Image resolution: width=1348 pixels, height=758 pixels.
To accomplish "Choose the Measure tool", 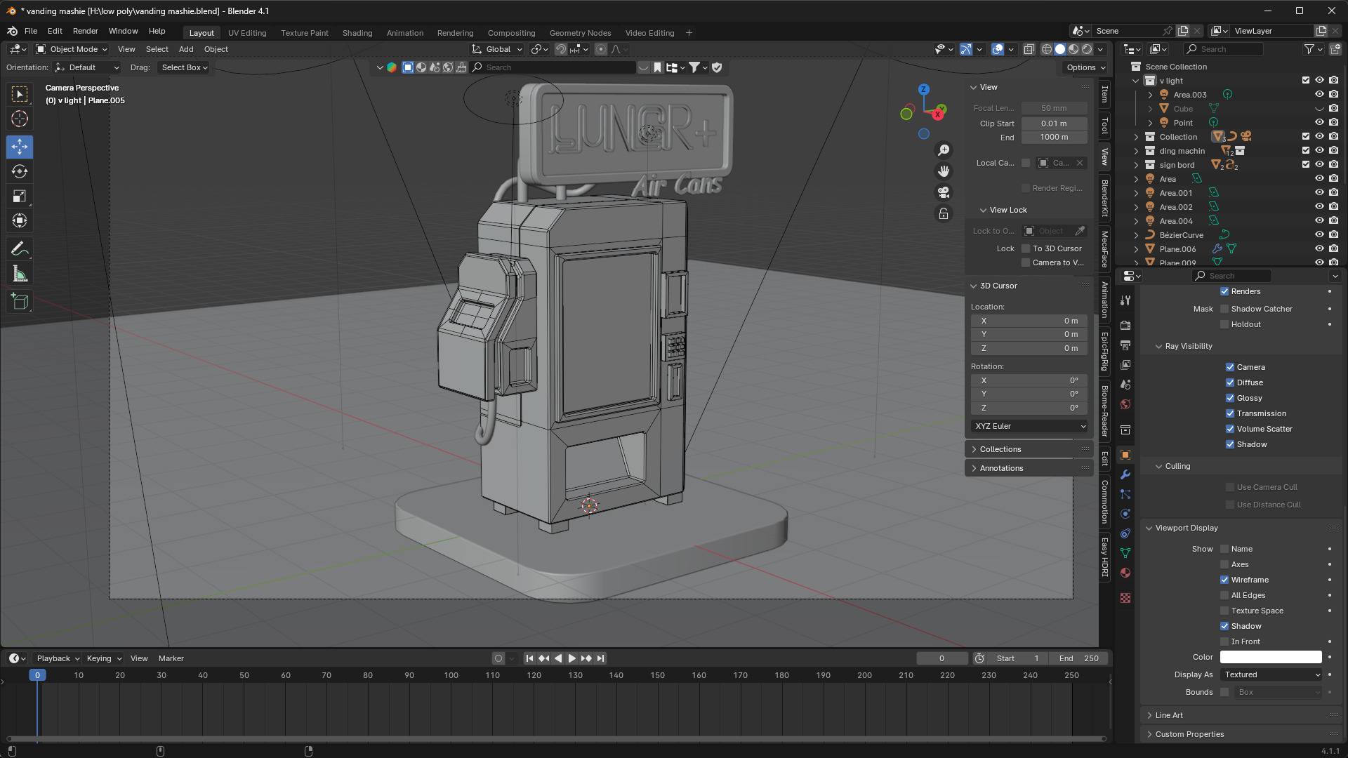I will click(x=20, y=274).
